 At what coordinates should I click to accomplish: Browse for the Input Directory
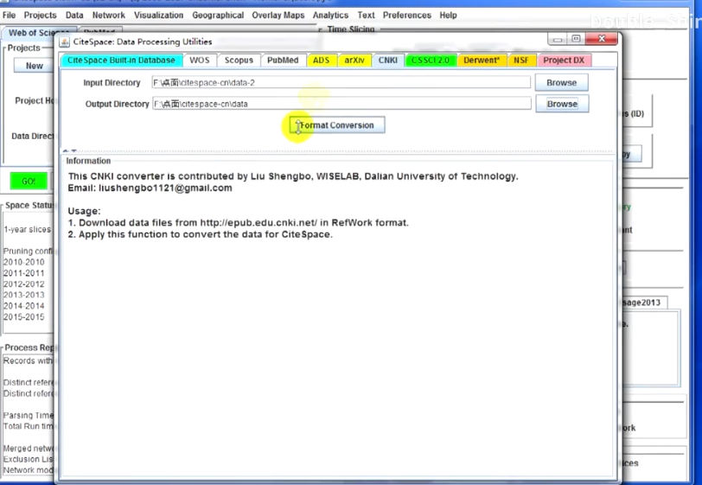[x=561, y=83]
